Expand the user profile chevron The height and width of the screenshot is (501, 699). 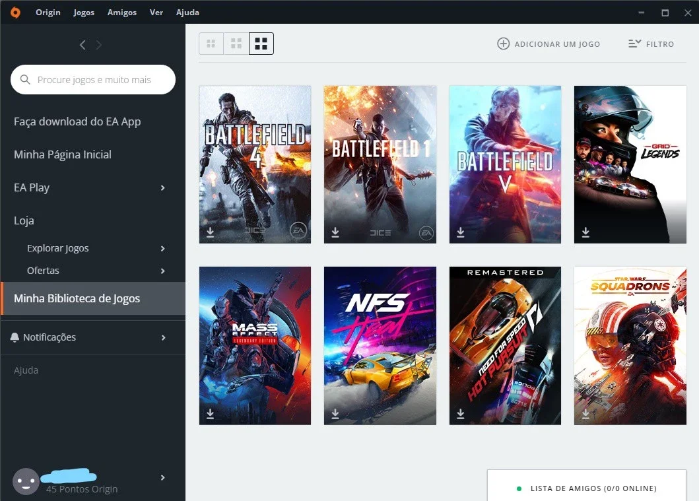tap(163, 478)
